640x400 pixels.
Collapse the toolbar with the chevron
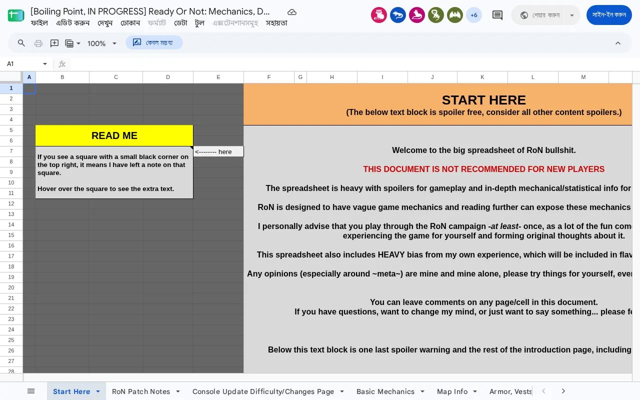coord(618,43)
